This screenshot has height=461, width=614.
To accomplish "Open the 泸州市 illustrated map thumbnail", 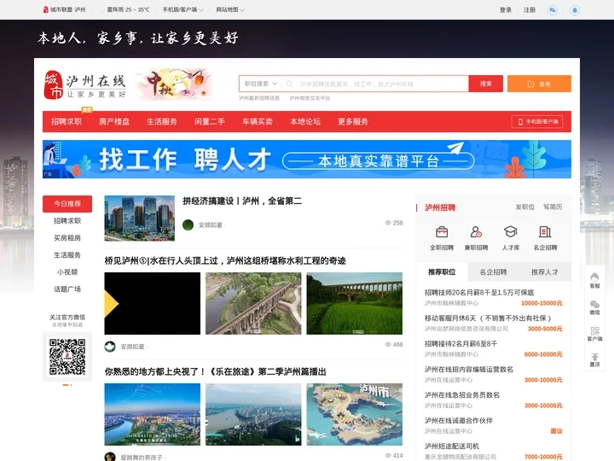I will click(355, 414).
